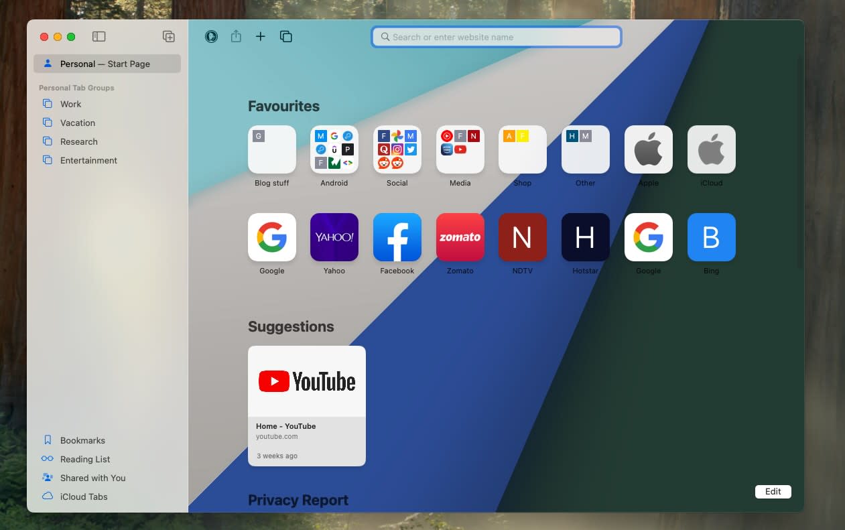Image resolution: width=845 pixels, height=530 pixels.
Task: Open the Hotstar favourite
Action: pyautogui.click(x=586, y=237)
